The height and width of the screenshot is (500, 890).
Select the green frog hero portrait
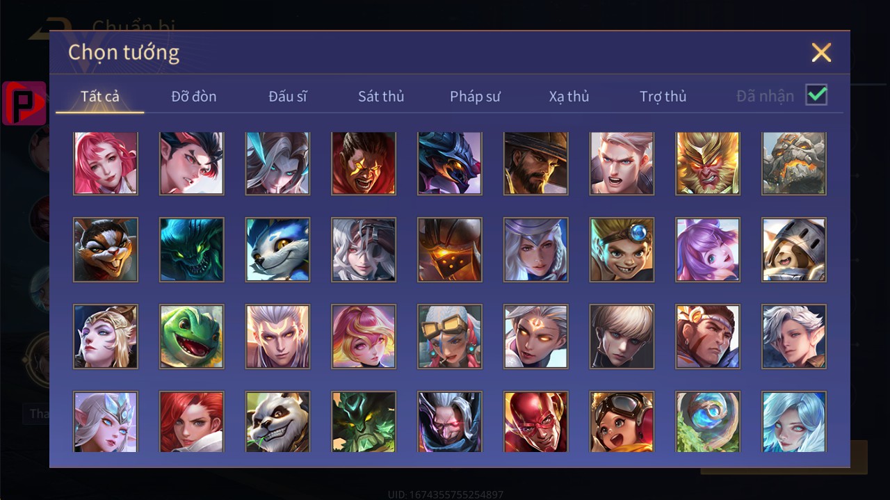click(x=192, y=337)
